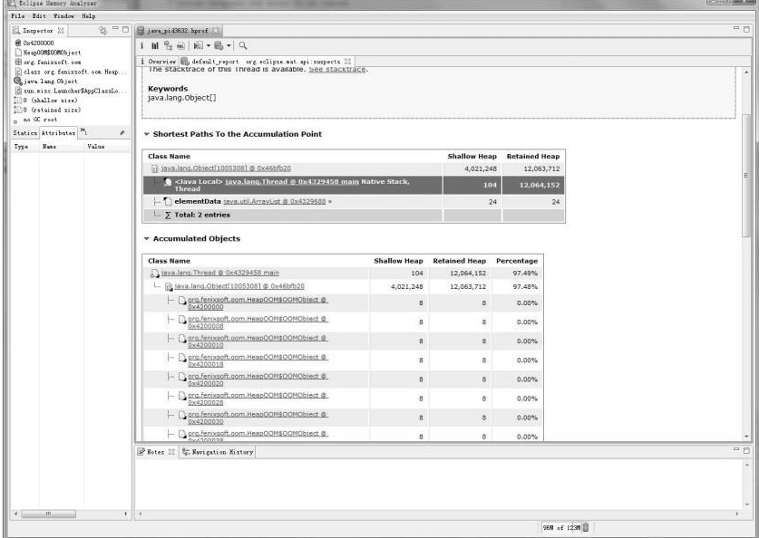Image resolution: width=759 pixels, height=538 pixels.
Task: Open the OOMObject @ 0x4200020 link
Action: [258, 379]
